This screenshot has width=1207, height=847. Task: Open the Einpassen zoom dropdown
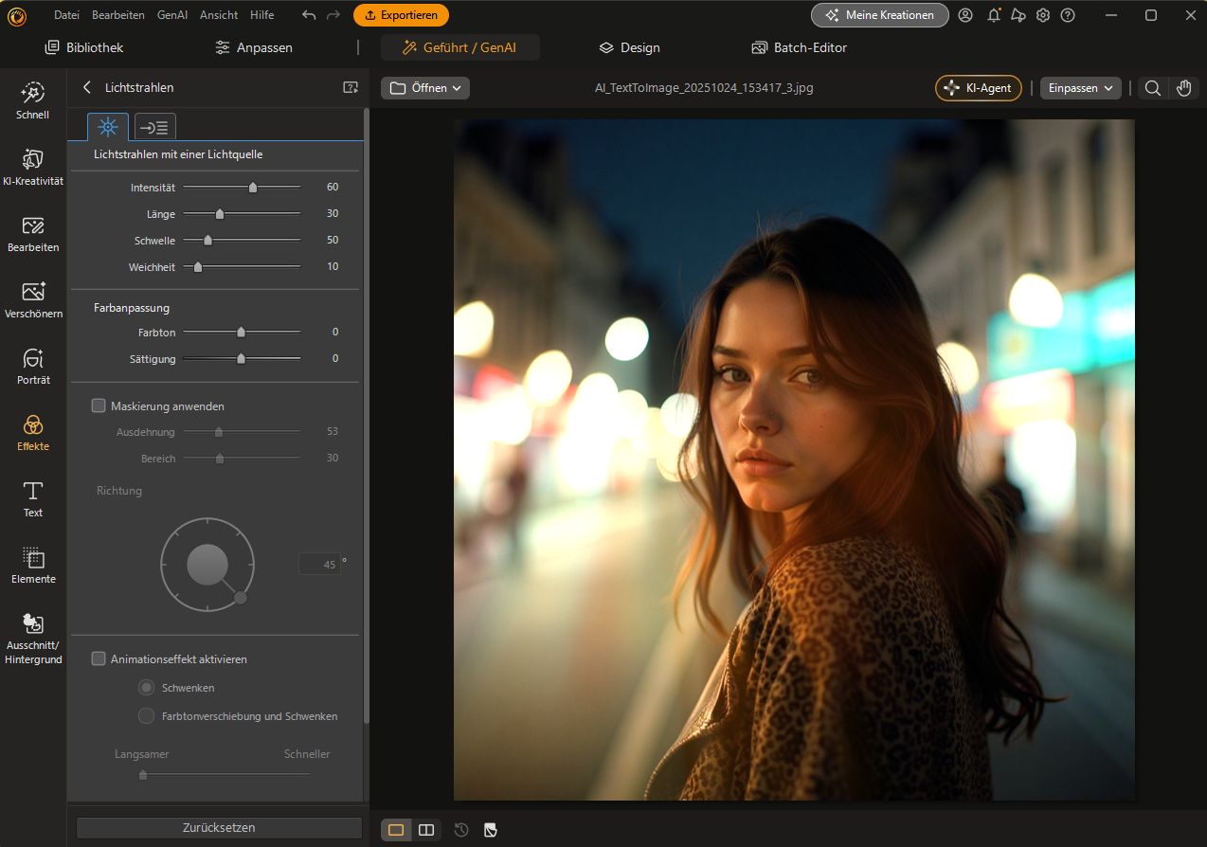pos(1081,88)
